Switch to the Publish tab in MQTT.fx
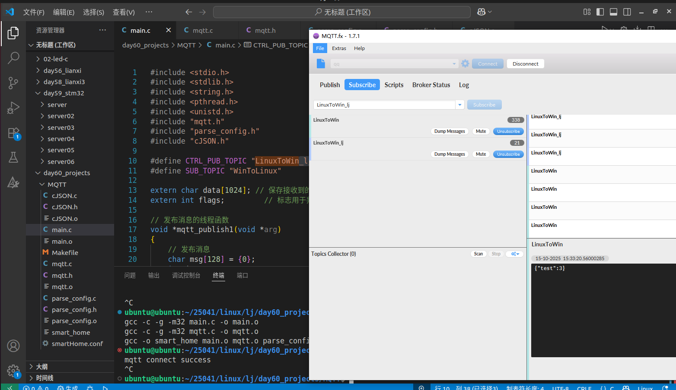 click(330, 85)
